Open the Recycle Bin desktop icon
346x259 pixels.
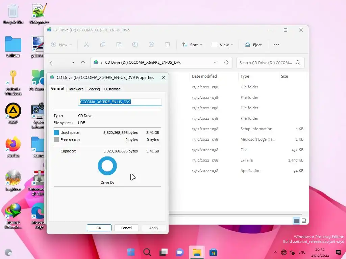click(x=13, y=13)
